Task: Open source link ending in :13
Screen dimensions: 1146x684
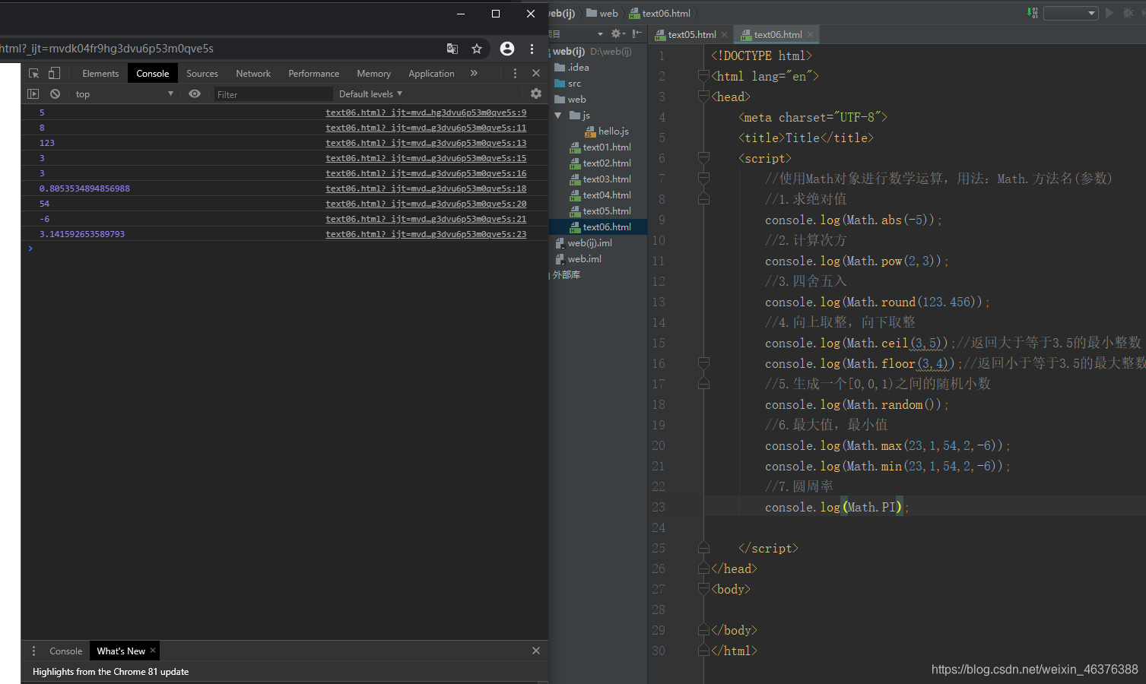Action: point(426,143)
